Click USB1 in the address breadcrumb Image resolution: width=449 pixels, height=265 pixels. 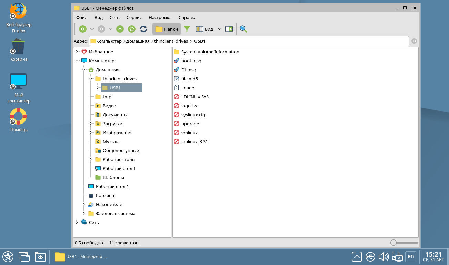[199, 41]
